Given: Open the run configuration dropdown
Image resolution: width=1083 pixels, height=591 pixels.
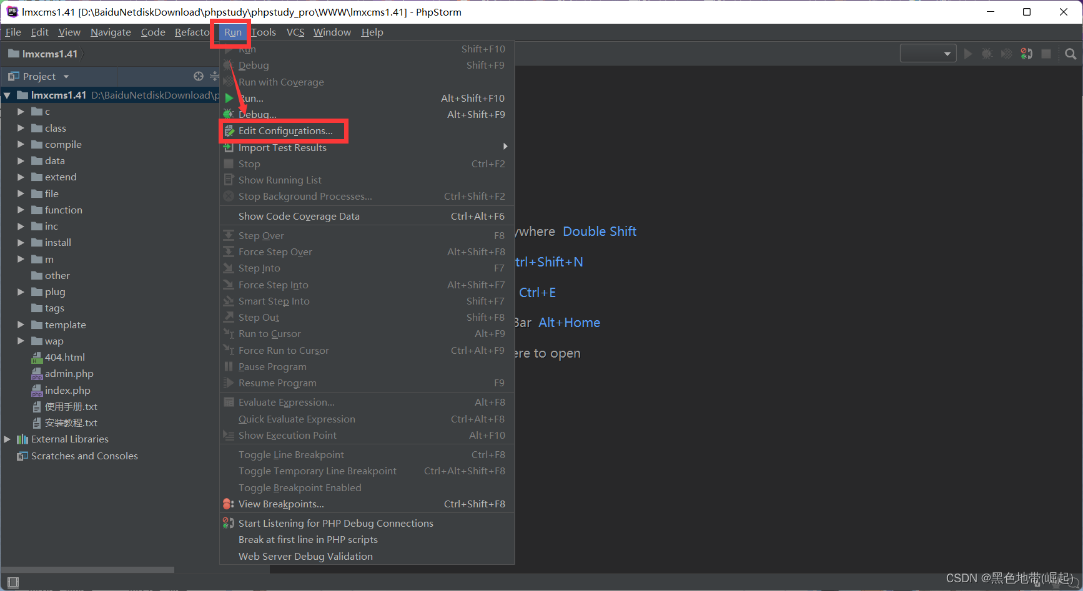Looking at the screenshot, I should click(x=928, y=54).
